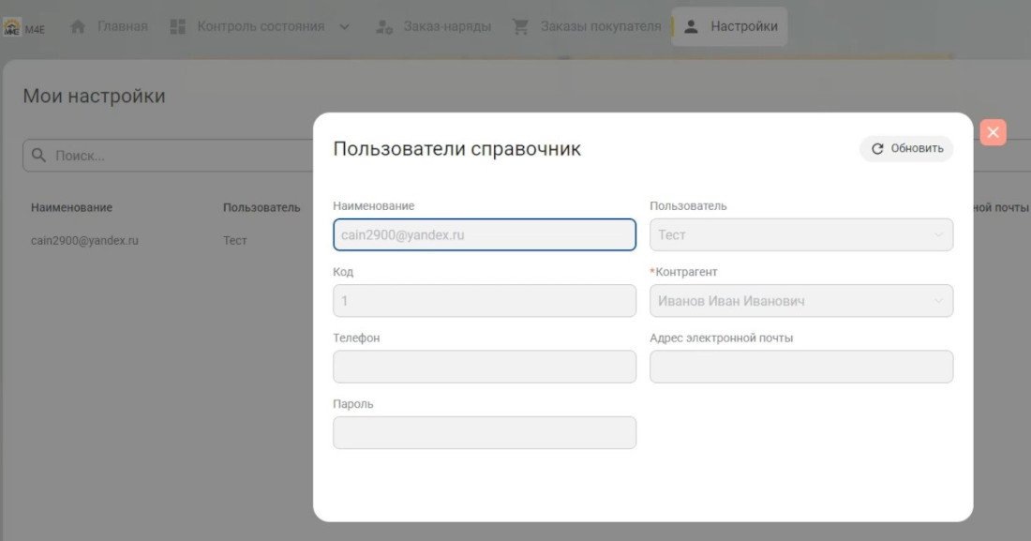Click the Тест cell in the table
The height and width of the screenshot is (541, 1031).
(x=234, y=240)
